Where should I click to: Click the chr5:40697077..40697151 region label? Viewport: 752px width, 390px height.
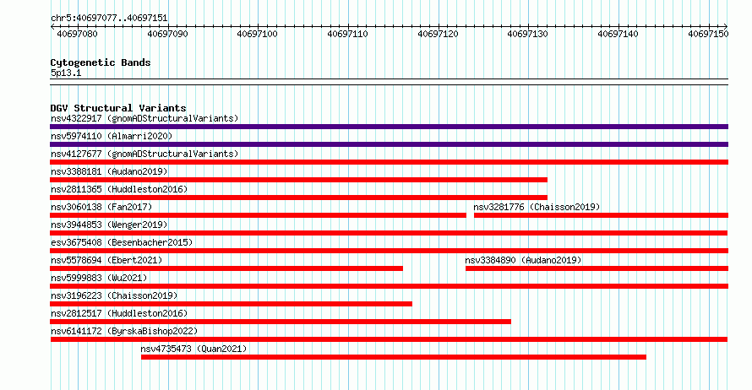[x=109, y=19]
